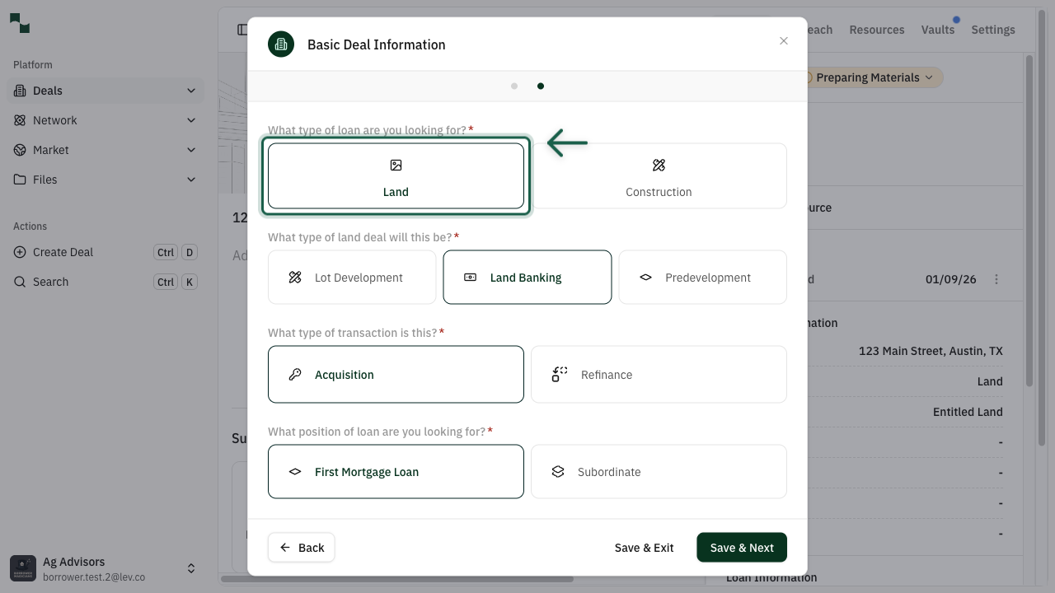This screenshot has width=1055, height=593.
Task: Go back using the Back button
Action: click(x=301, y=547)
